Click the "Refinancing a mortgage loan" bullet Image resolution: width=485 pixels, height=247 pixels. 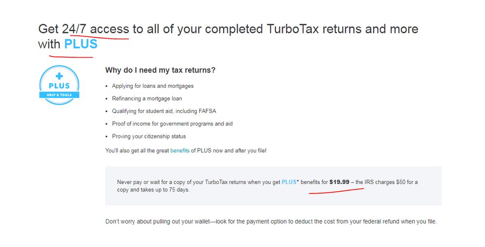(147, 99)
